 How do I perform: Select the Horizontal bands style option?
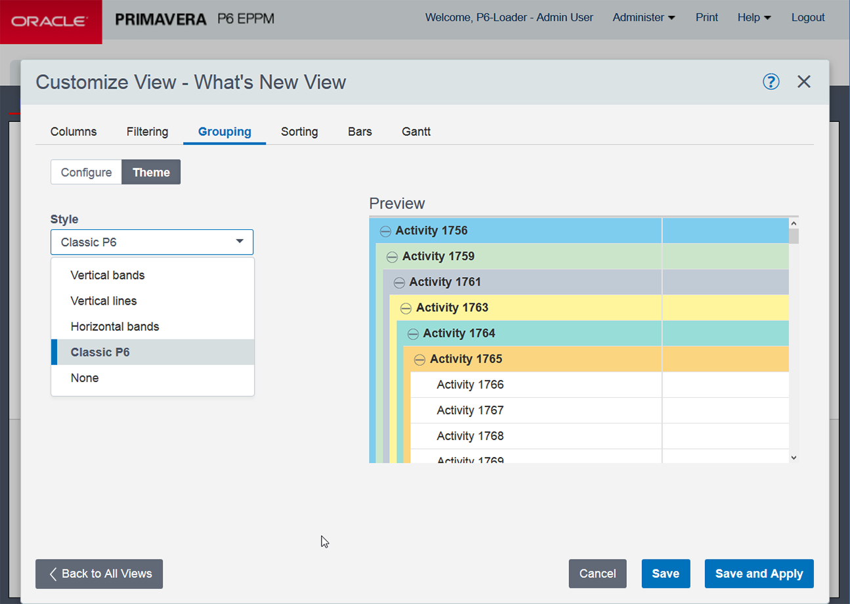115,326
